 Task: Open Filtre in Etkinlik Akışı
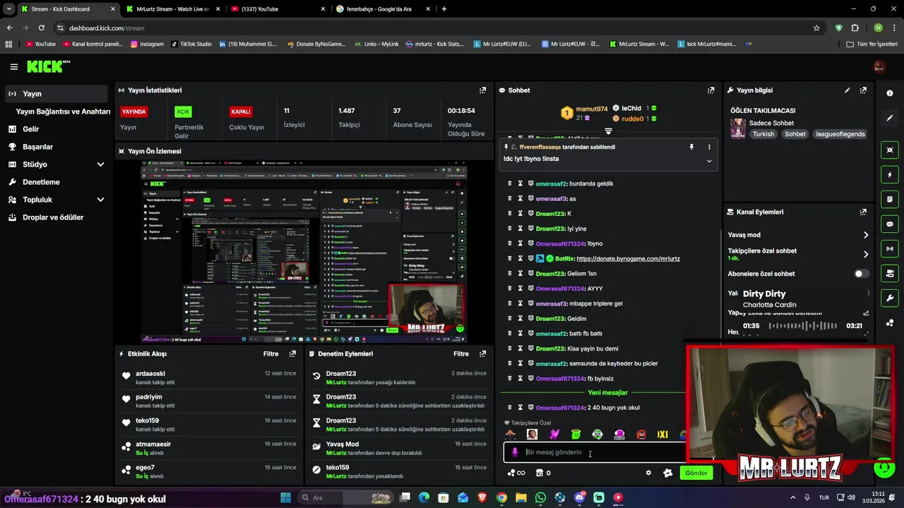click(x=270, y=353)
